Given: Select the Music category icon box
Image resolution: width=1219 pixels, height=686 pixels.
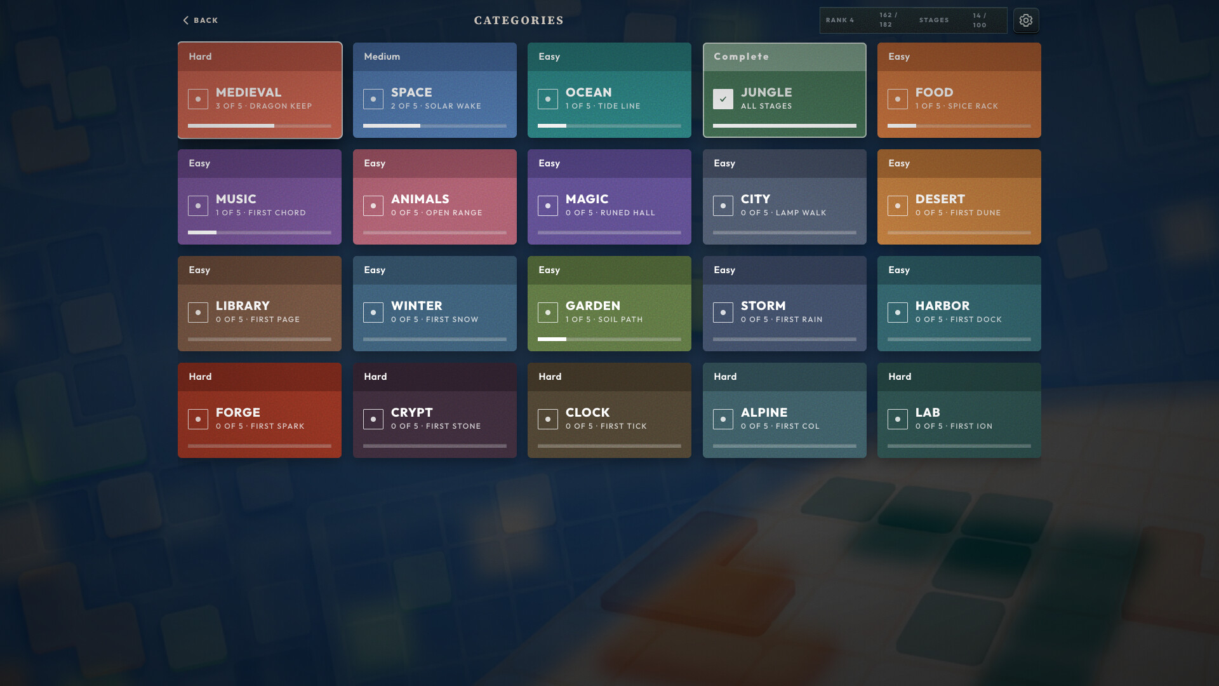Looking at the screenshot, I should point(198,206).
